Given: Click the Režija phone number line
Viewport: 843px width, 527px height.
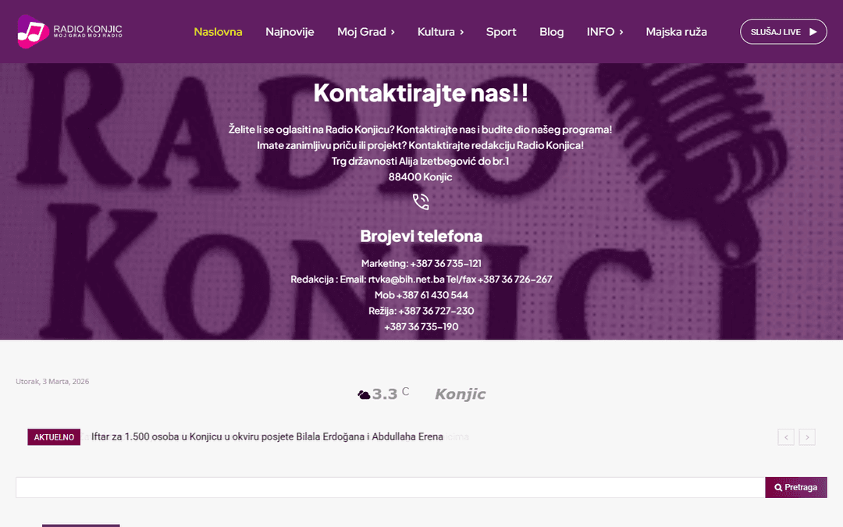Looking at the screenshot, I should click(421, 311).
